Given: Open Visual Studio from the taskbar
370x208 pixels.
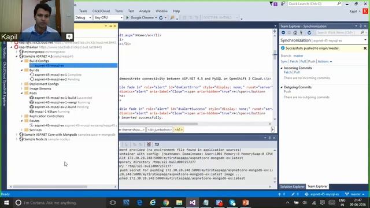Looking at the screenshot, I should pyautogui.click(x=193, y=203).
